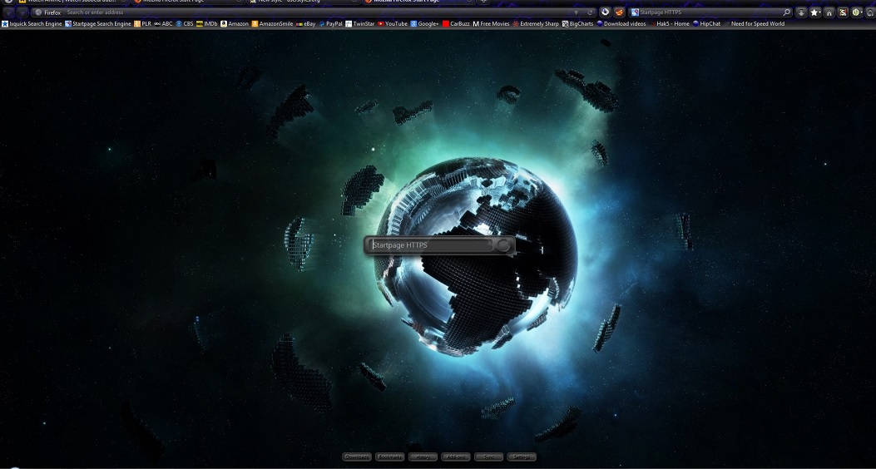Open the address bar history dropdown arrow
876x469 pixels.
point(576,12)
